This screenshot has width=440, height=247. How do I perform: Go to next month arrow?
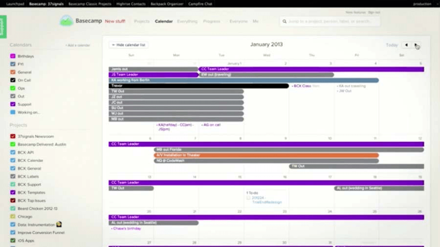416,45
